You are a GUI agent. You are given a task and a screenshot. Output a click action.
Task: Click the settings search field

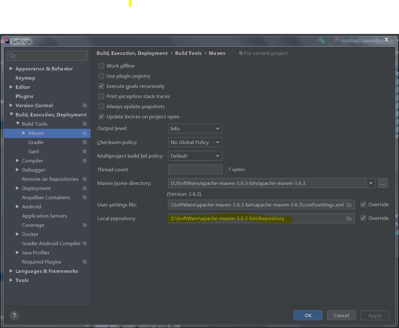click(x=47, y=56)
